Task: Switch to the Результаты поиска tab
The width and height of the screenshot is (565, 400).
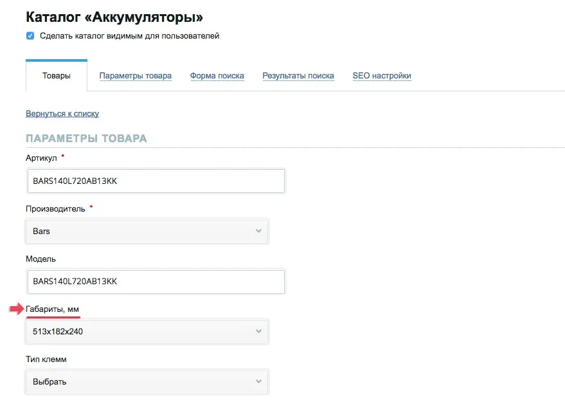Action: click(298, 75)
